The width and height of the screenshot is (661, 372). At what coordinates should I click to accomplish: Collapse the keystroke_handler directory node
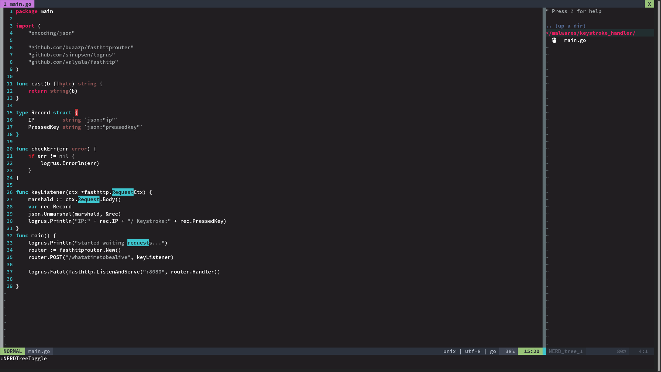[590, 33]
